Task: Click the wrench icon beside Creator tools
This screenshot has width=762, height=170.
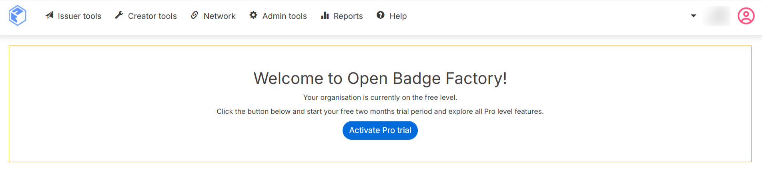Action: [119, 15]
